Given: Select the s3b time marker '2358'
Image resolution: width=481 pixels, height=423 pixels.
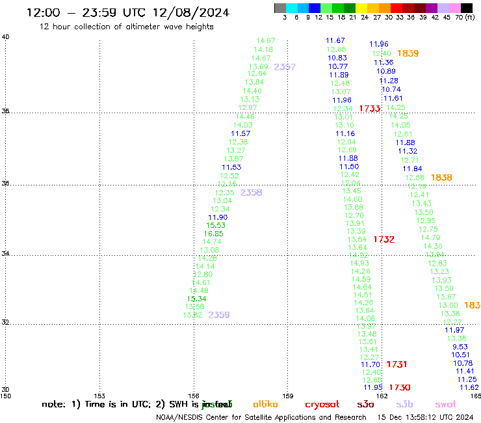Looking at the screenshot, I should pos(251,193).
